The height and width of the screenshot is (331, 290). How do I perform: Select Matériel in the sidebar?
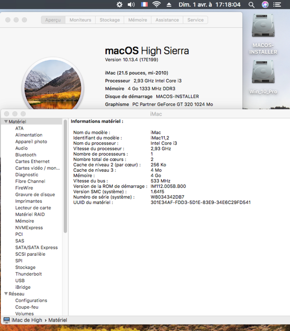pos(18,122)
